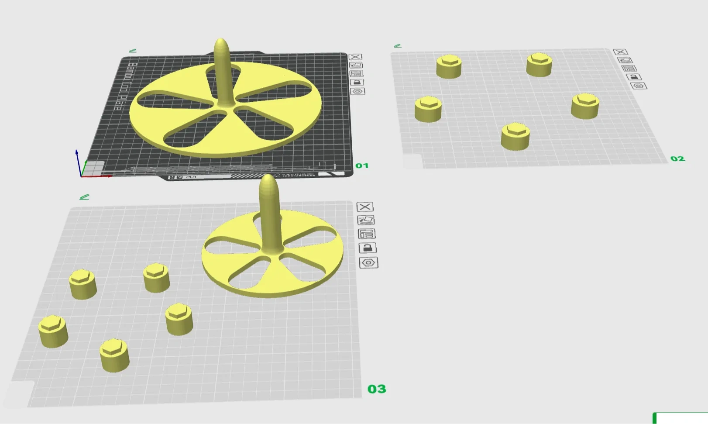Screen dimensions: 708x424
Task: Click the PLA label on plate 01
Action: tap(191, 177)
